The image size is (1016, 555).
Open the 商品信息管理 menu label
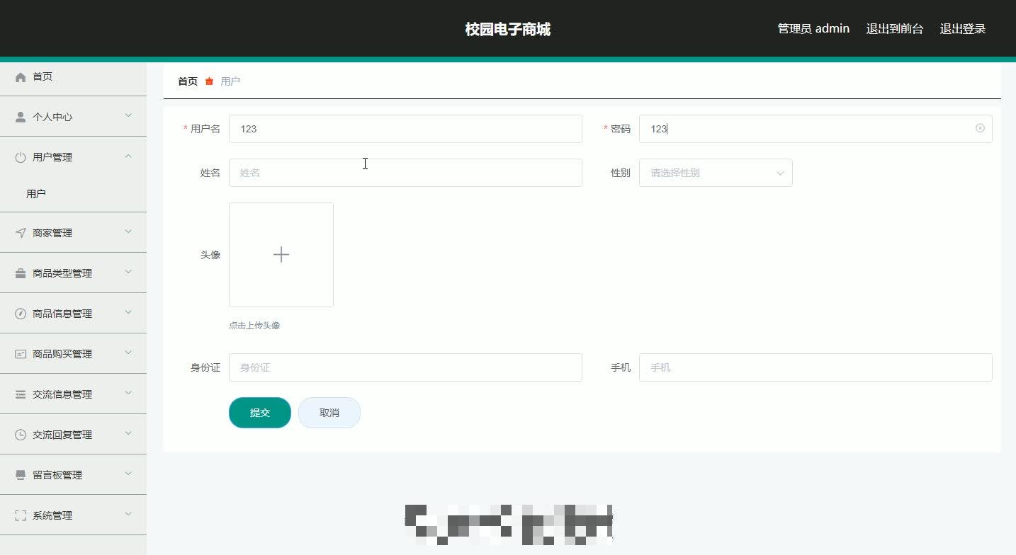(x=62, y=314)
